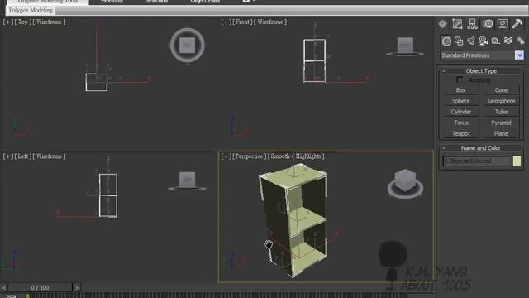Viewport: 529px width, 298px height.
Task: Select the Shapes category icon
Action: [459, 41]
